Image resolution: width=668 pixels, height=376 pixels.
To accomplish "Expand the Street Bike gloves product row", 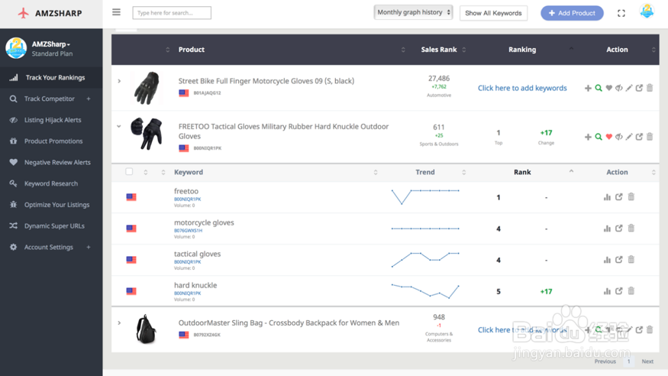I will (x=119, y=81).
